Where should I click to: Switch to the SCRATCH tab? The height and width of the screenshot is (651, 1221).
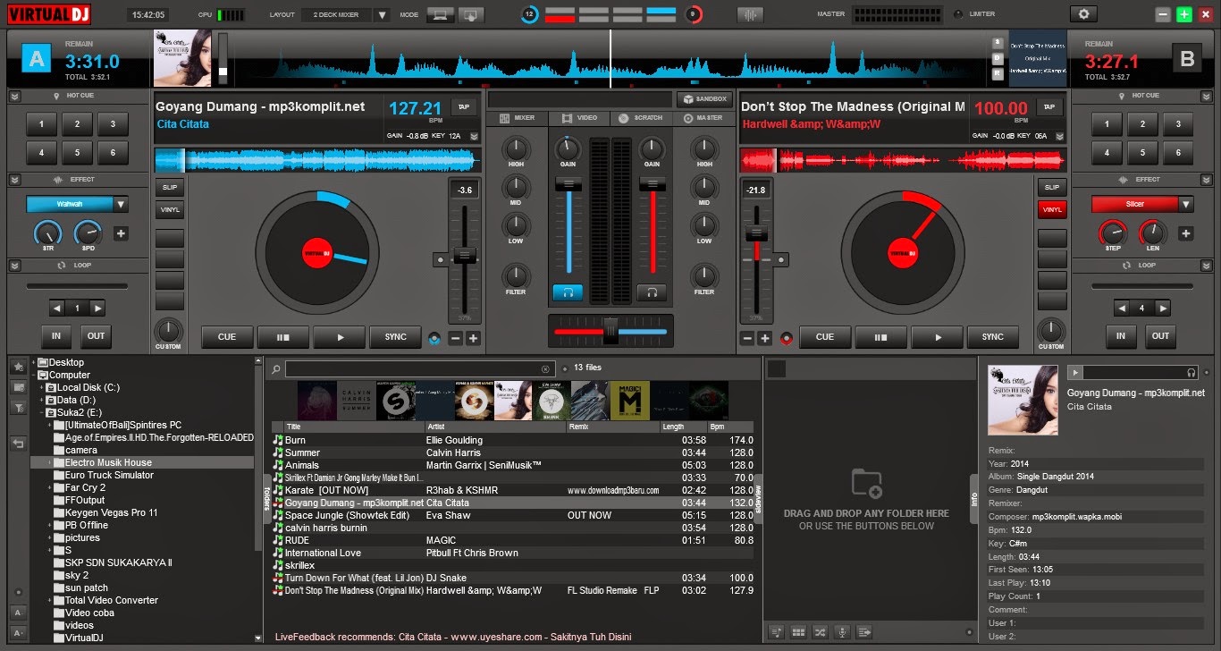tap(640, 118)
